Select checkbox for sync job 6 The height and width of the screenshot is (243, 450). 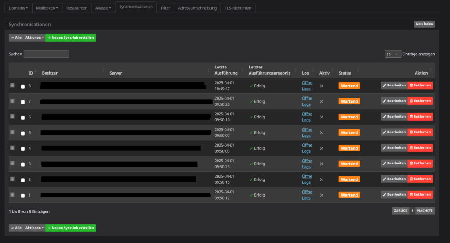pos(23,118)
